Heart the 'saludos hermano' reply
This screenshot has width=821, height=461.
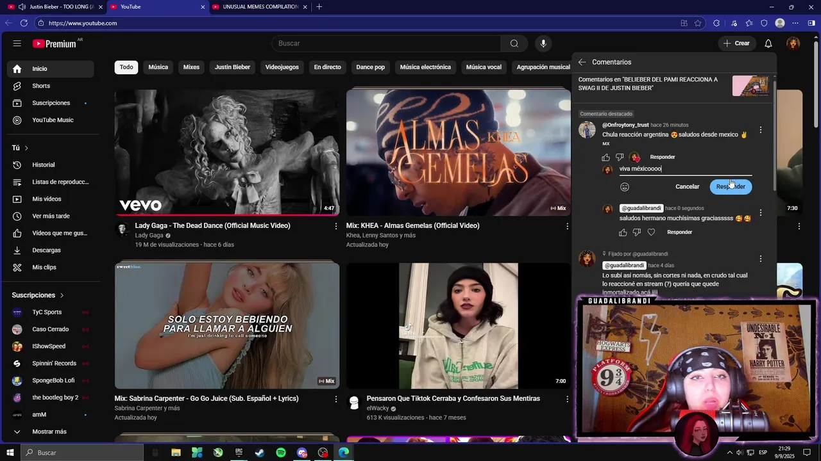651,232
